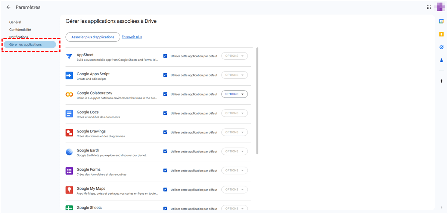The image size is (448, 214).
Task: Open OPTIONS dropdown for Google Forms
Action: (x=234, y=170)
